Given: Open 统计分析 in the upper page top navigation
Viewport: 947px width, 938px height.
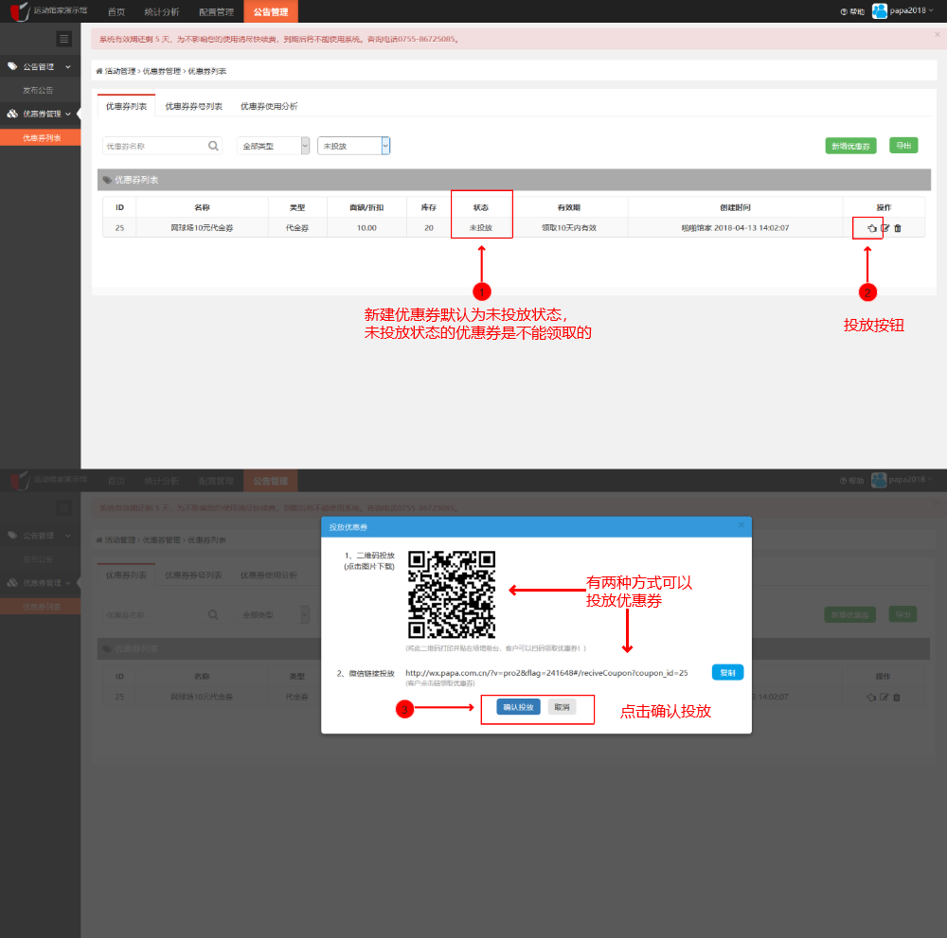Looking at the screenshot, I should [x=162, y=11].
